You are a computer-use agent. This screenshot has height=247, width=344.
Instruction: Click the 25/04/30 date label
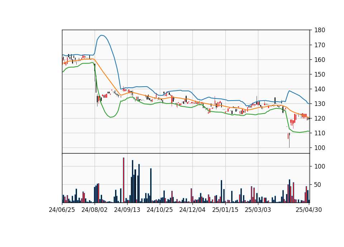309,210
